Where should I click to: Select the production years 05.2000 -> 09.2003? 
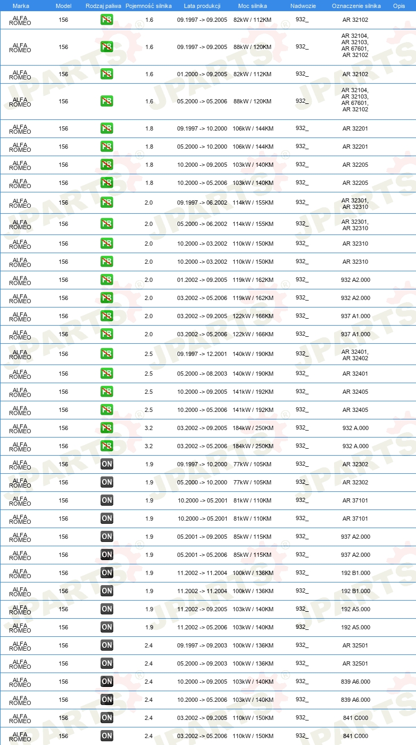[202, 663]
